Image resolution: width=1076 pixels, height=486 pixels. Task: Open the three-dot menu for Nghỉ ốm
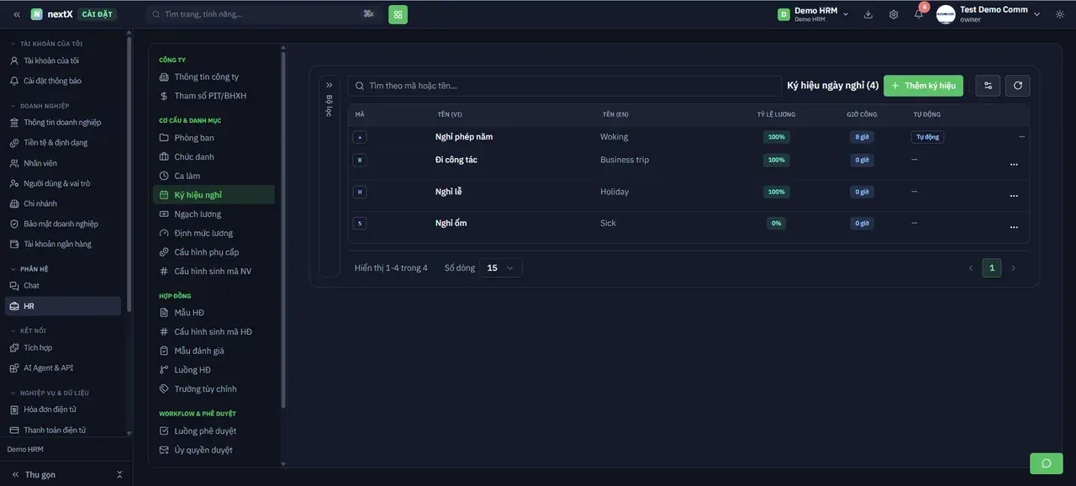click(x=1014, y=227)
